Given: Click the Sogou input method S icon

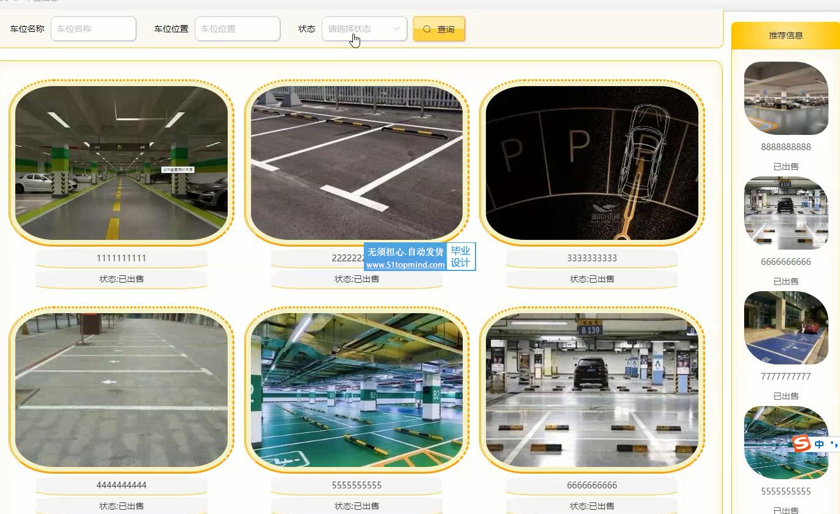Looking at the screenshot, I should 801,443.
